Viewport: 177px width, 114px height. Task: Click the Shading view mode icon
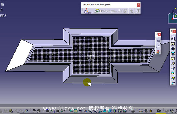pyautogui.click(x=115, y=111)
